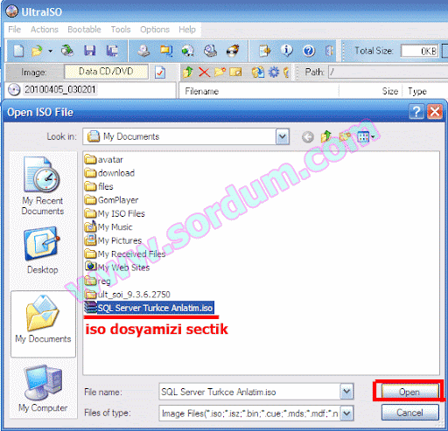Expand the File name dropdown arrow
Screen dimensions: 448x431
(346, 392)
